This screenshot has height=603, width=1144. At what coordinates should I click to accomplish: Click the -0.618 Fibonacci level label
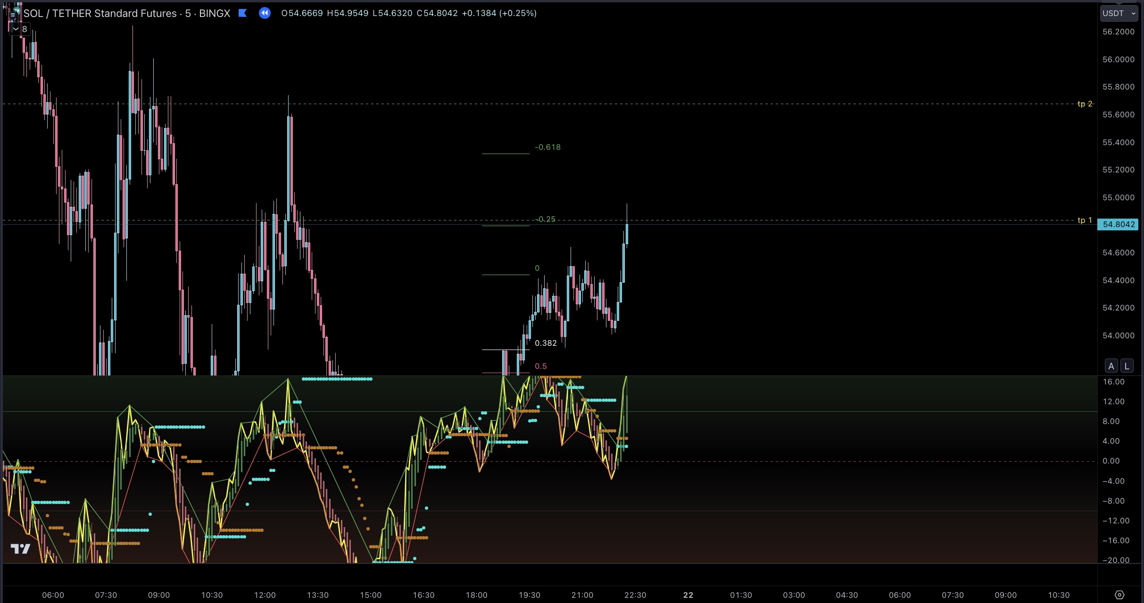(547, 147)
